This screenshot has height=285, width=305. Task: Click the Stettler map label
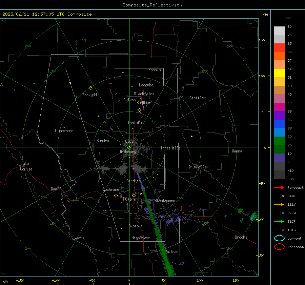pyautogui.click(x=198, y=98)
